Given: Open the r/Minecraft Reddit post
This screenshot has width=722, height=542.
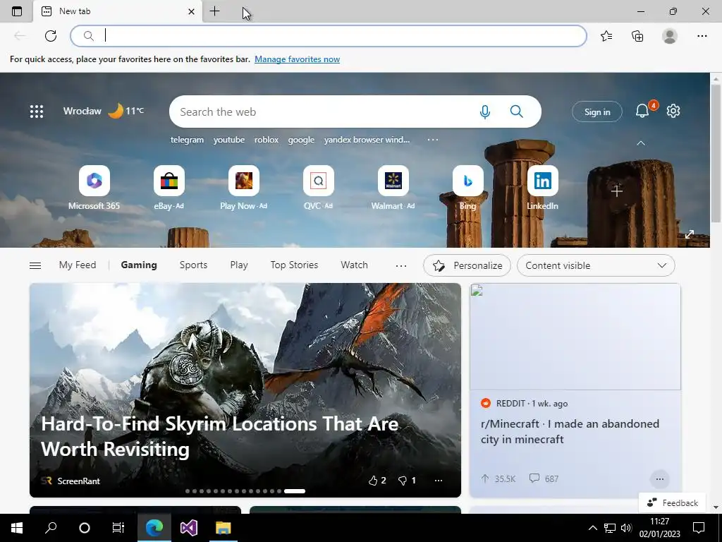Looking at the screenshot, I should (x=570, y=431).
